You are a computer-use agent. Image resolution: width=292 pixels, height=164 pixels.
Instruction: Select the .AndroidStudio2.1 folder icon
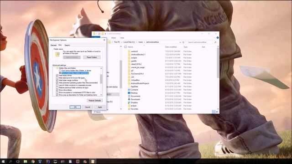pos(129,55)
